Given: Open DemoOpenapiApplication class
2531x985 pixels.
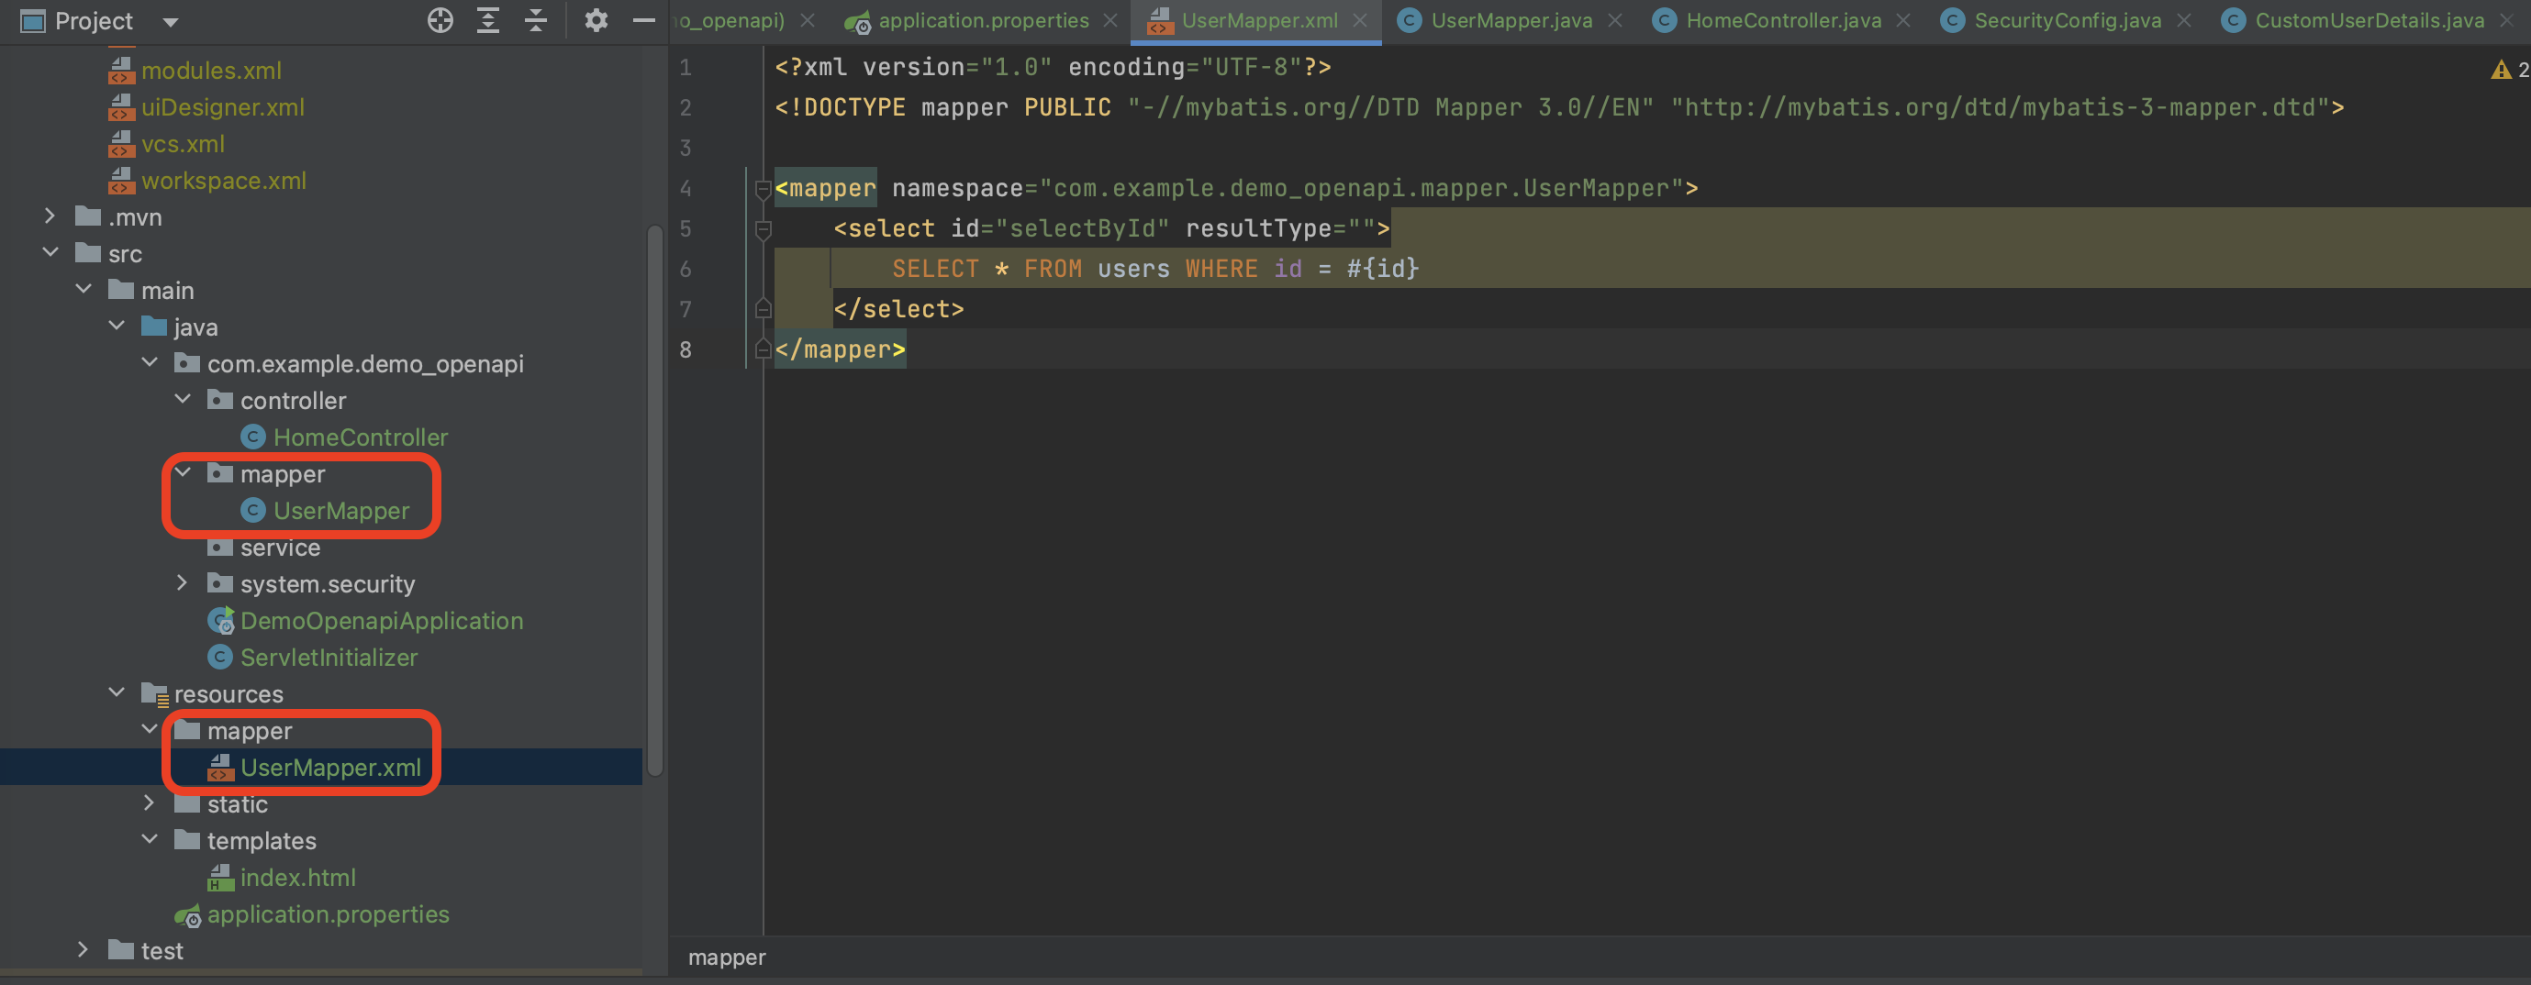Looking at the screenshot, I should [380, 621].
